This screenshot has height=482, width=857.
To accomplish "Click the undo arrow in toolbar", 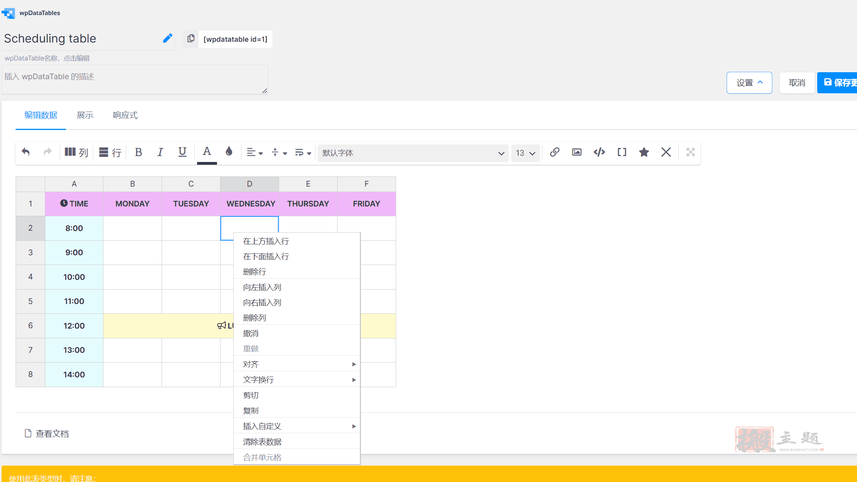I will (x=26, y=152).
